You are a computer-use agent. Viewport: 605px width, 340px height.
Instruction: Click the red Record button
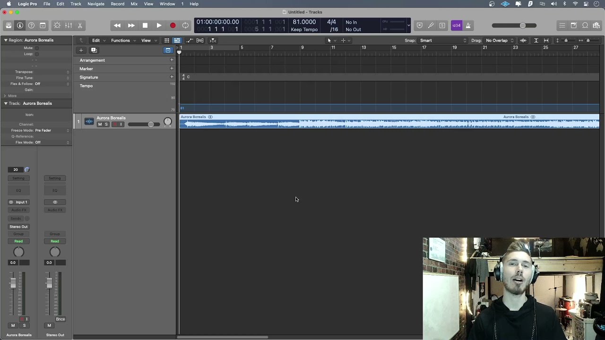click(173, 25)
